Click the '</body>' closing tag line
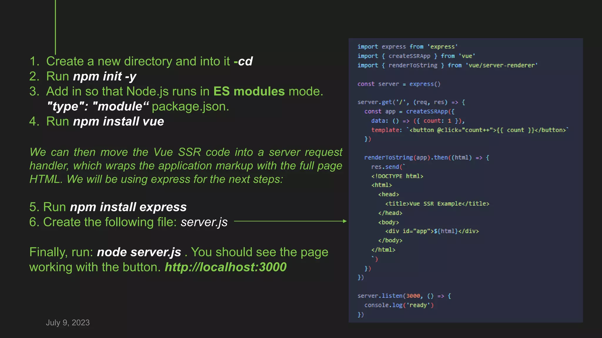This screenshot has width=602, height=338. [390, 241]
